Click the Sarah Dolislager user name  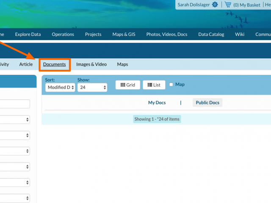click(x=194, y=5)
